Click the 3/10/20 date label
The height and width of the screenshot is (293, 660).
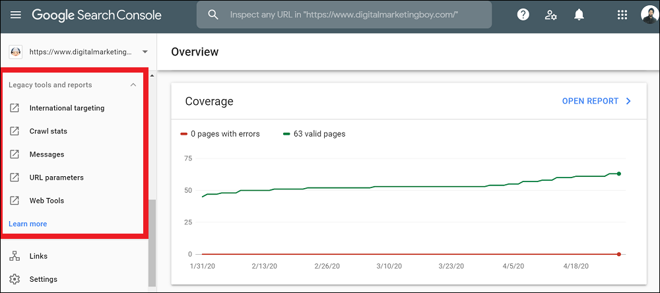[389, 266]
